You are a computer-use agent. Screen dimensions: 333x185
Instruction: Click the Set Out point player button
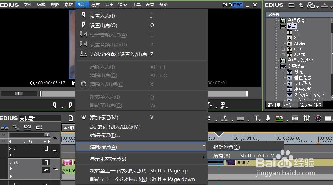pos(70,105)
